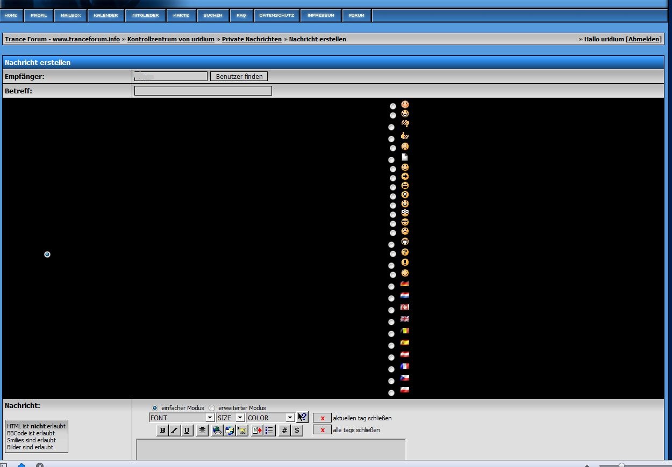Open the BBCode help cursor icon
This screenshot has height=467, width=672.
[x=302, y=418]
